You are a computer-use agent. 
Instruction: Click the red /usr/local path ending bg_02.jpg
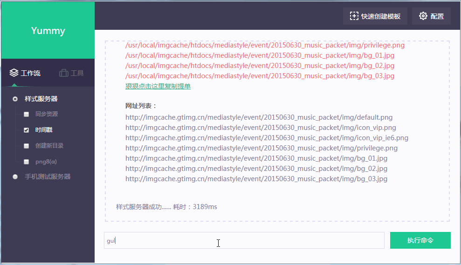[x=260, y=66]
